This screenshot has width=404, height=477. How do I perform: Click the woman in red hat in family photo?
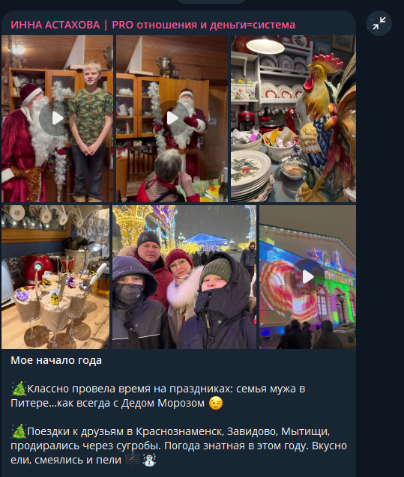180,268
